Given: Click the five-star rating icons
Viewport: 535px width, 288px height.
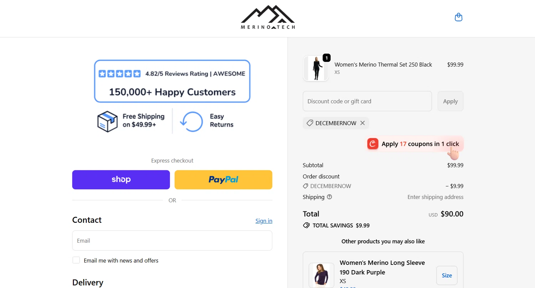Looking at the screenshot, I should tap(119, 74).
